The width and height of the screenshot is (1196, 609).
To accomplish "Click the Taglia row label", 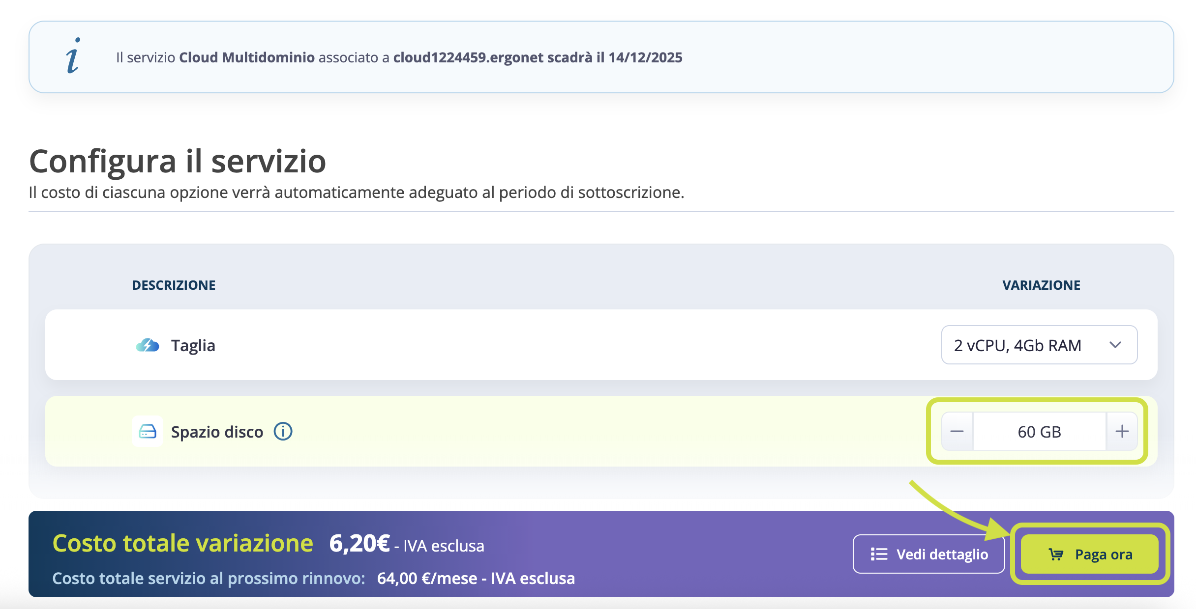I will pyautogui.click(x=193, y=345).
